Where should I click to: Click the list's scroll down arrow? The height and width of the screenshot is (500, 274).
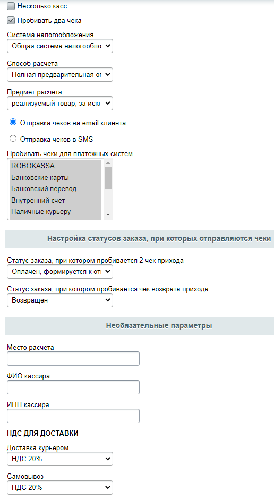click(x=108, y=215)
